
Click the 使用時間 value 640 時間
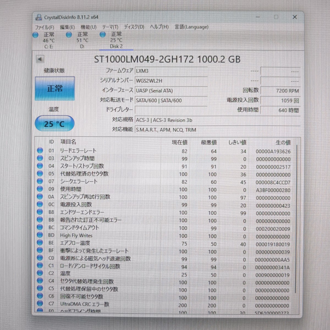[280, 110]
